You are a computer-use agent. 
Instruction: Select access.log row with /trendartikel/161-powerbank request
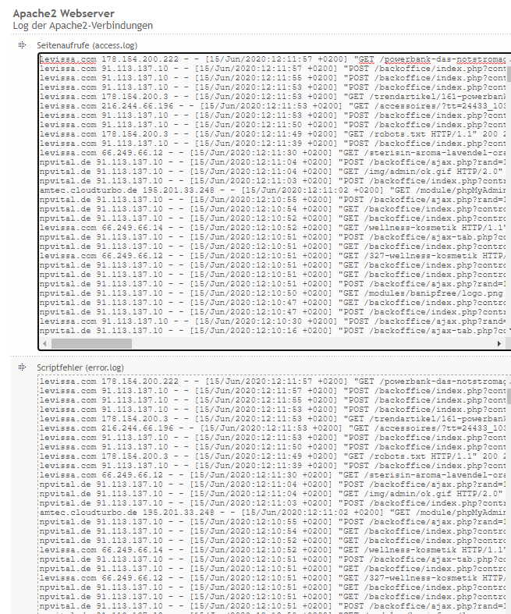pyautogui.click(x=273, y=97)
